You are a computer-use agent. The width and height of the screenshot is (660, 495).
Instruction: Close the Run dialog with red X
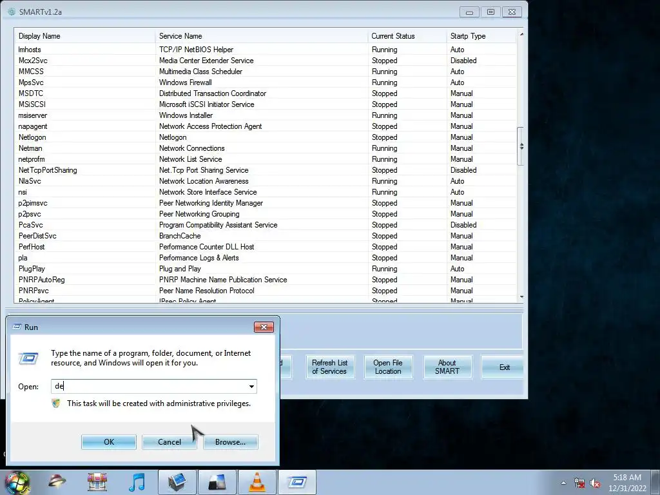coord(264,327)
